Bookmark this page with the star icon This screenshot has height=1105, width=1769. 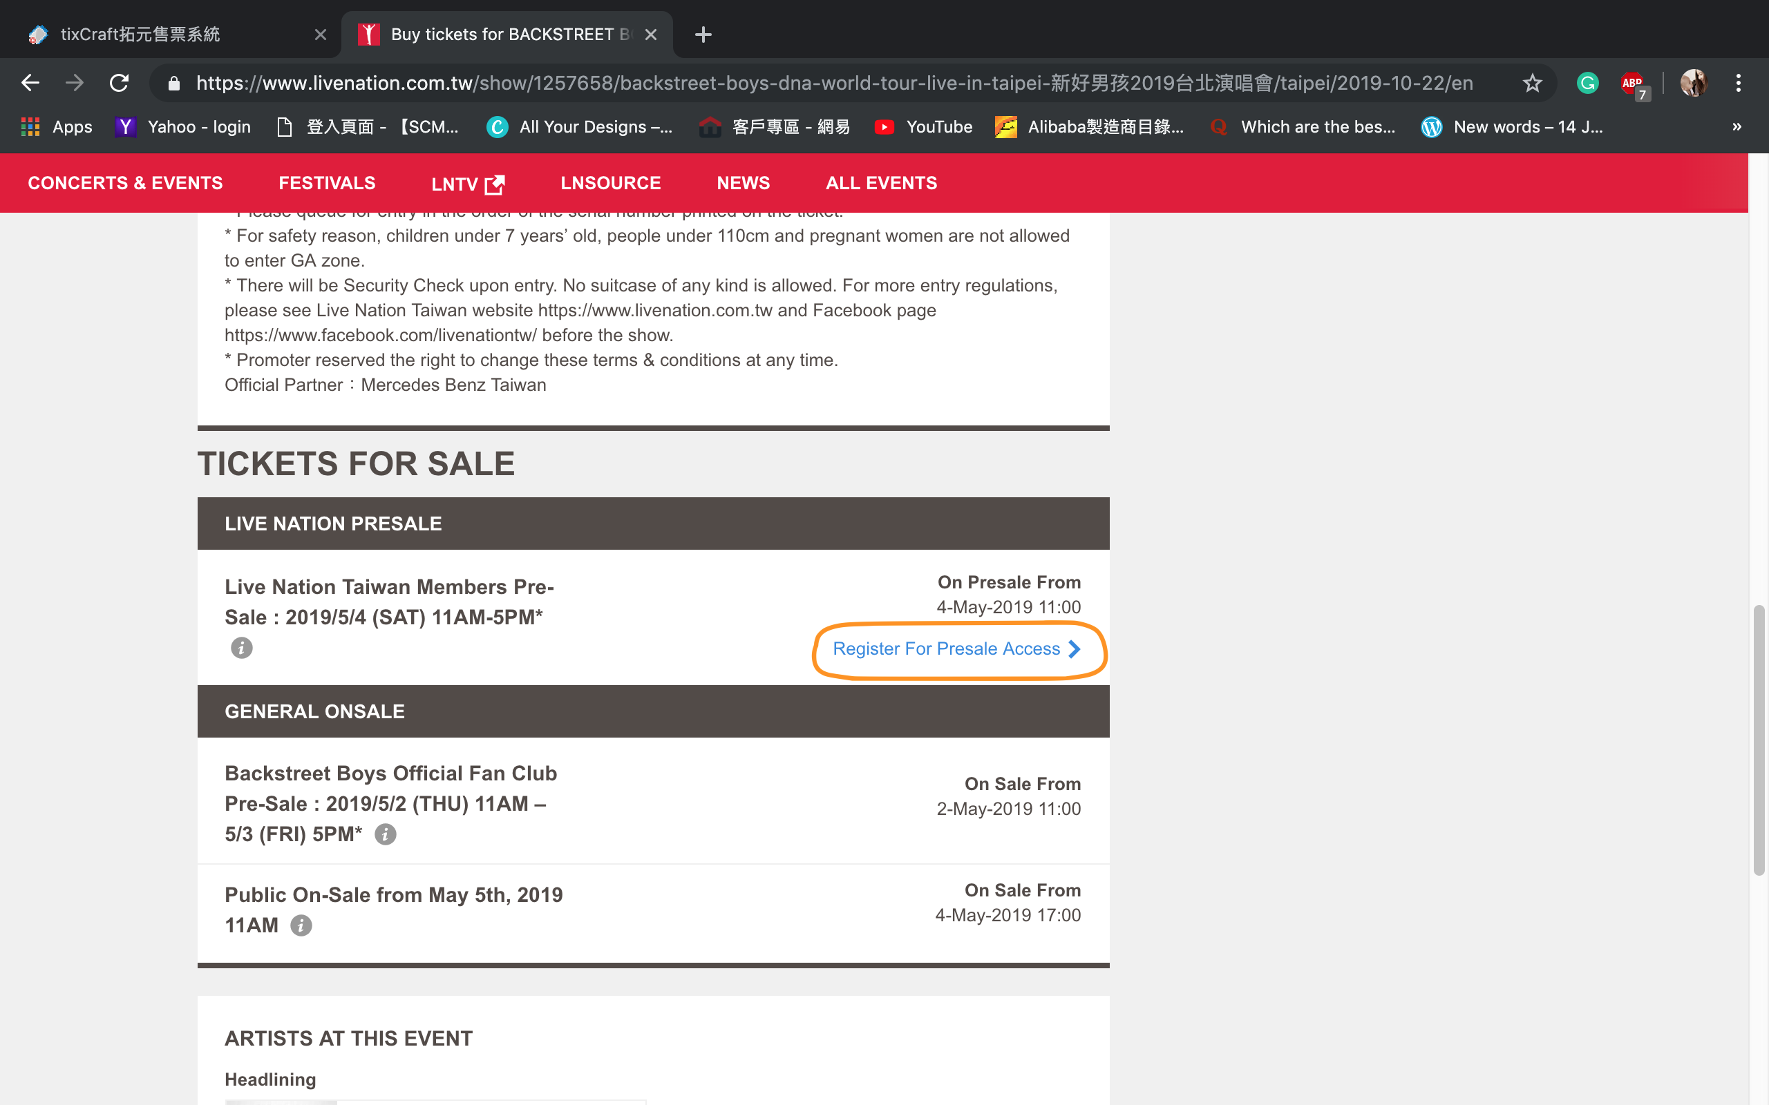pyautogui.click(x=1532, y=84)
